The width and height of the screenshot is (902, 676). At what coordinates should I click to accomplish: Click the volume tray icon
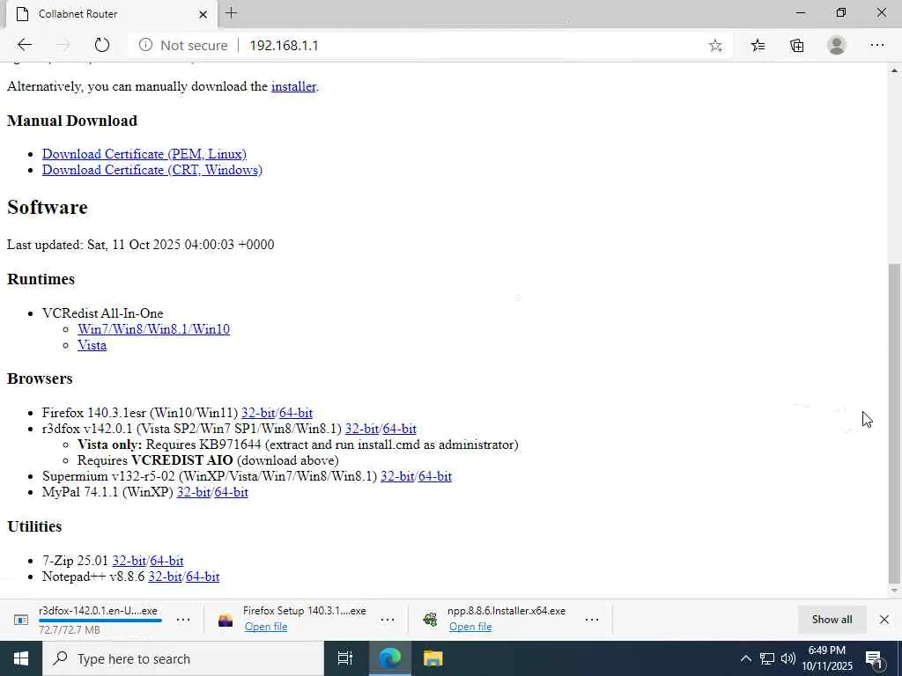pos(788,658)
